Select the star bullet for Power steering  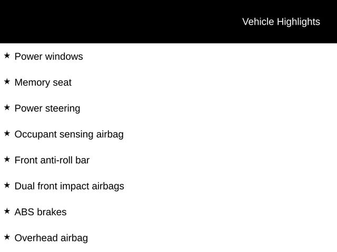[x=7, y=107]
